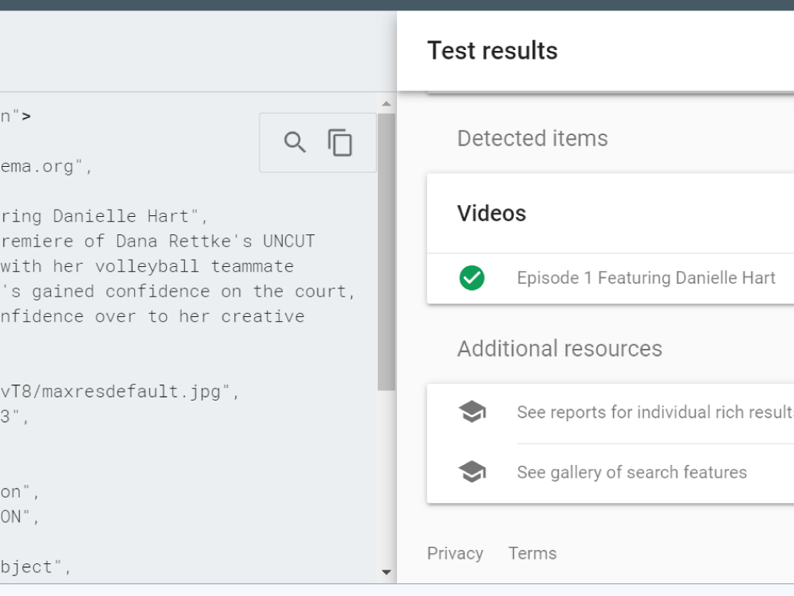Click graduation cap icon beside rich results reports
Screen dimensions: 794x596
[472, 412]
